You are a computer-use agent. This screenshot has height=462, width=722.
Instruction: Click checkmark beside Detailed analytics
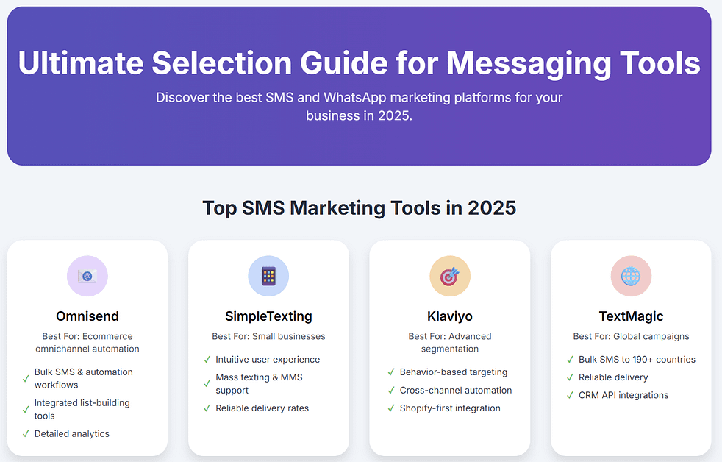[x=26, y=434]
